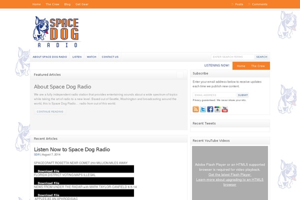Click Get the latest Flash Player link
Viewport: 300px width, 200px height.
pos(230,174)
